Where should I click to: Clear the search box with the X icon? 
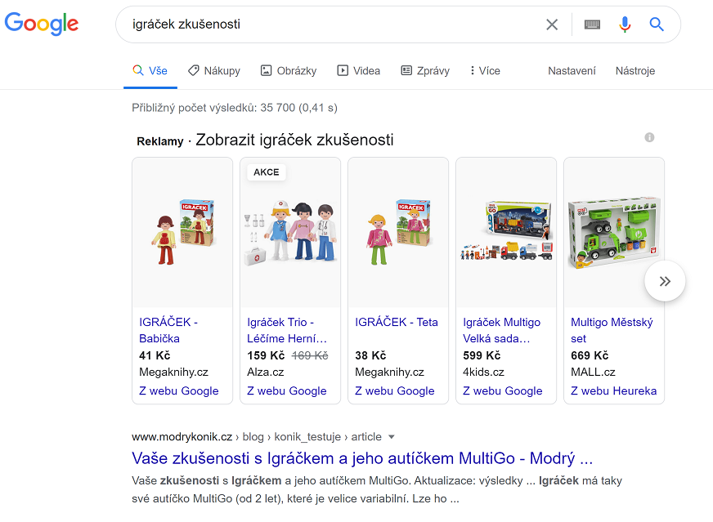(552, 25)
